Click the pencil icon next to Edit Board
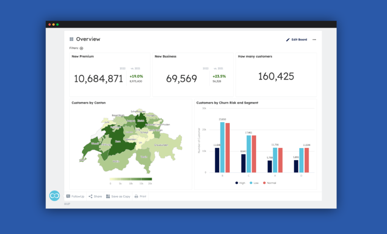This screenshot has height=234, width=387. pos(288,40)
